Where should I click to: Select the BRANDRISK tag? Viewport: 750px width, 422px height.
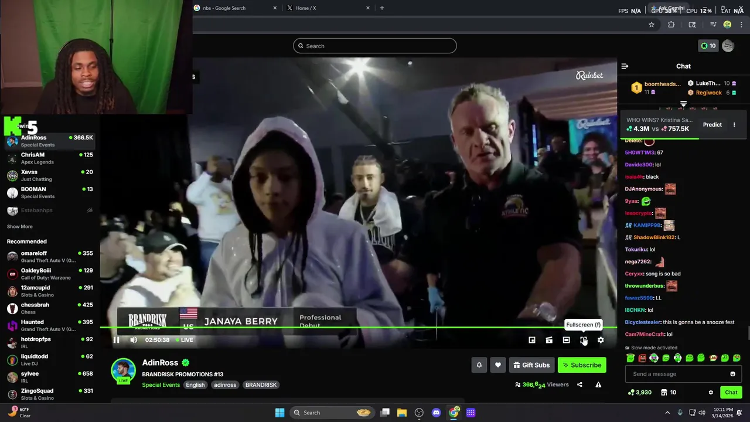[x=261, y=385]
